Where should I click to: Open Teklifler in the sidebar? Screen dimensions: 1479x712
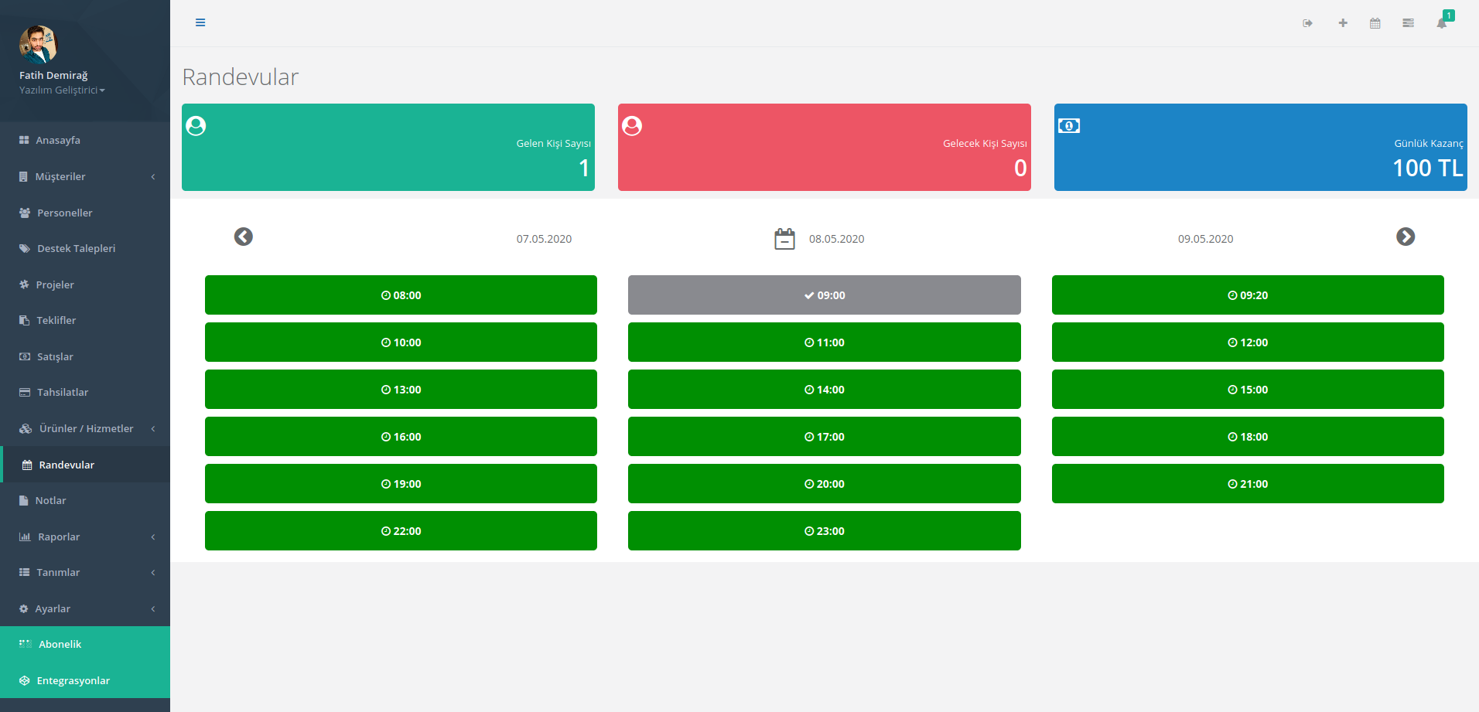coord(85,320)
